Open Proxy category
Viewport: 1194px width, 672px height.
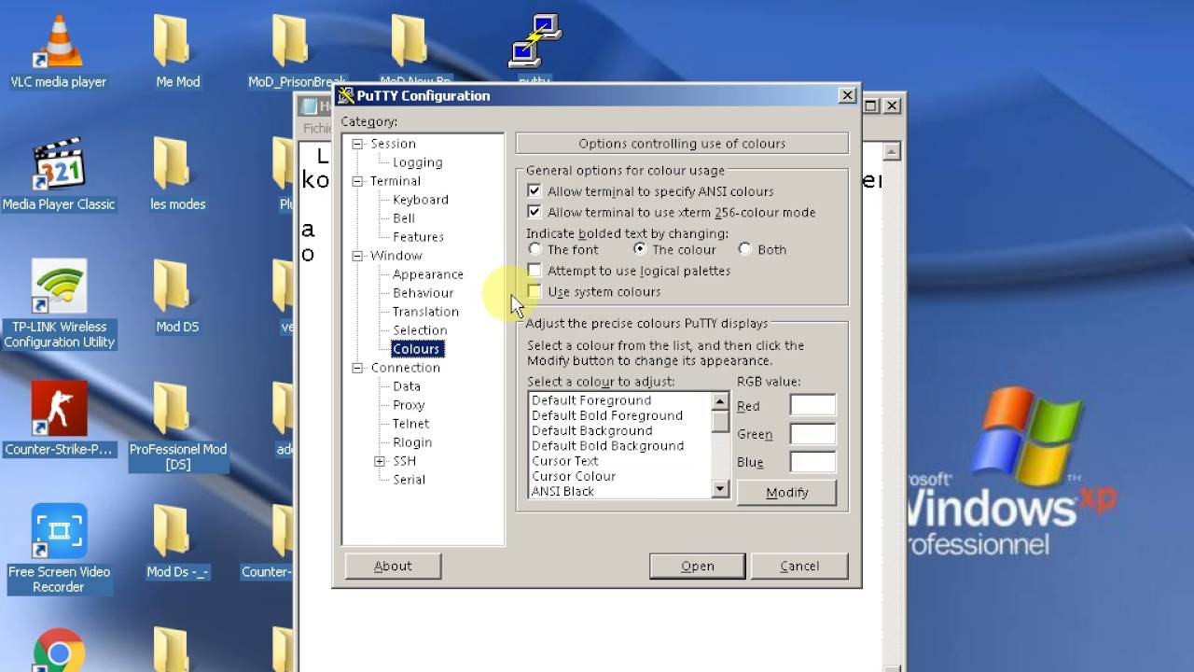point(409,405)
